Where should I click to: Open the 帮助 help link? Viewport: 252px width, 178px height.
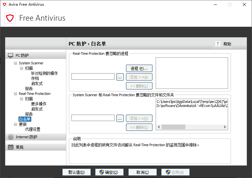pos(227,44)
